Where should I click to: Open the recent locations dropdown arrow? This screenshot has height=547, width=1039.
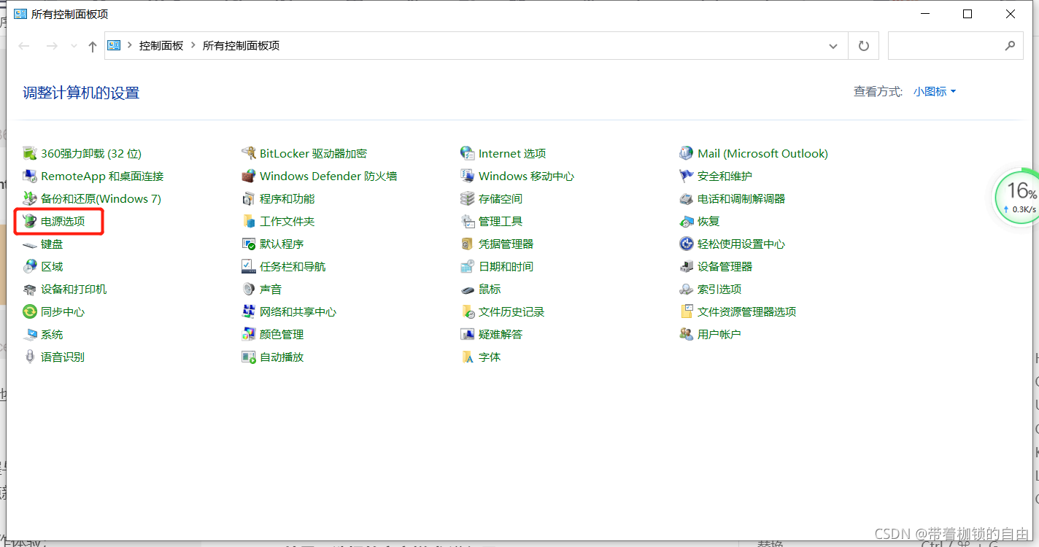point(74,46)
